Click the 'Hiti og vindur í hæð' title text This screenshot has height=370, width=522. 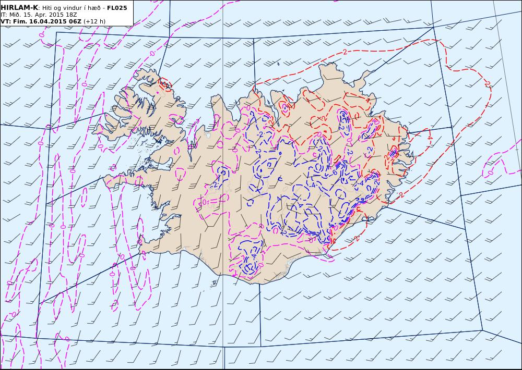pos(70,8)
